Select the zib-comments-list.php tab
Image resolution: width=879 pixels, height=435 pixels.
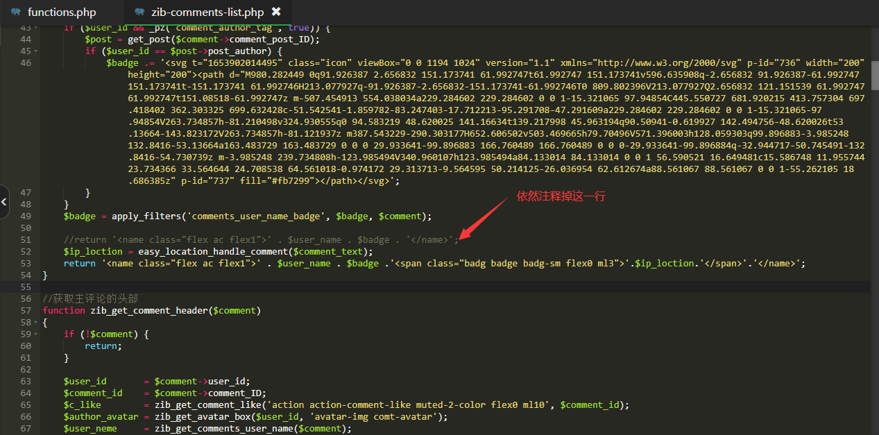coord(207,12)
